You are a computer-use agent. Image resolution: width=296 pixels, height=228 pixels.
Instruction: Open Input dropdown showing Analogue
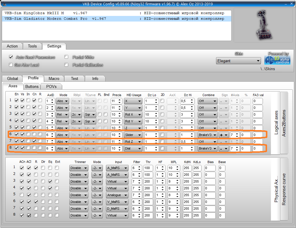click(117, 195)
